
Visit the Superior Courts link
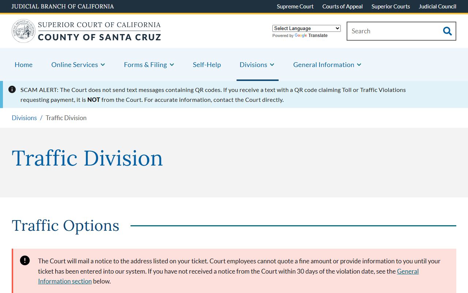(x=391, y=7)
